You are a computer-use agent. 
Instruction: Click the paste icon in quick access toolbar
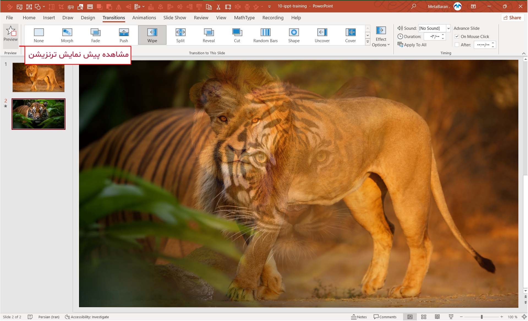pos(209,7)
